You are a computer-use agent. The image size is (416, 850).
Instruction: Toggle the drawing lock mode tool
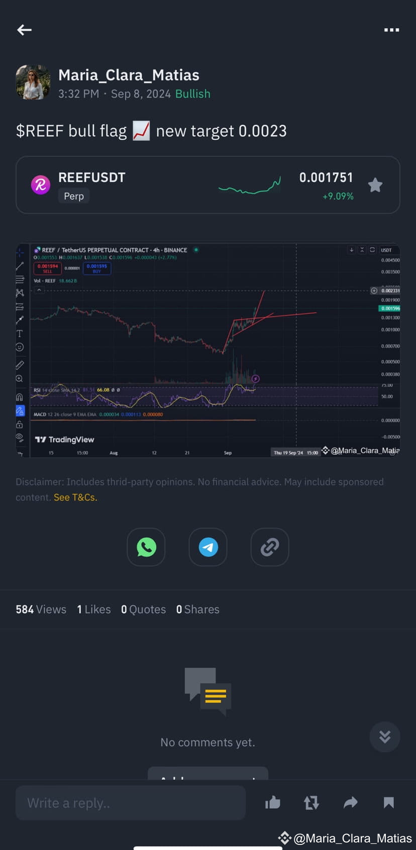(20, 410)
